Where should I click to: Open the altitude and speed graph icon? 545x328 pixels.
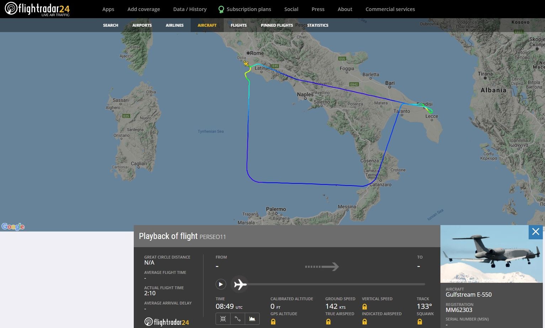click(252, 319)
